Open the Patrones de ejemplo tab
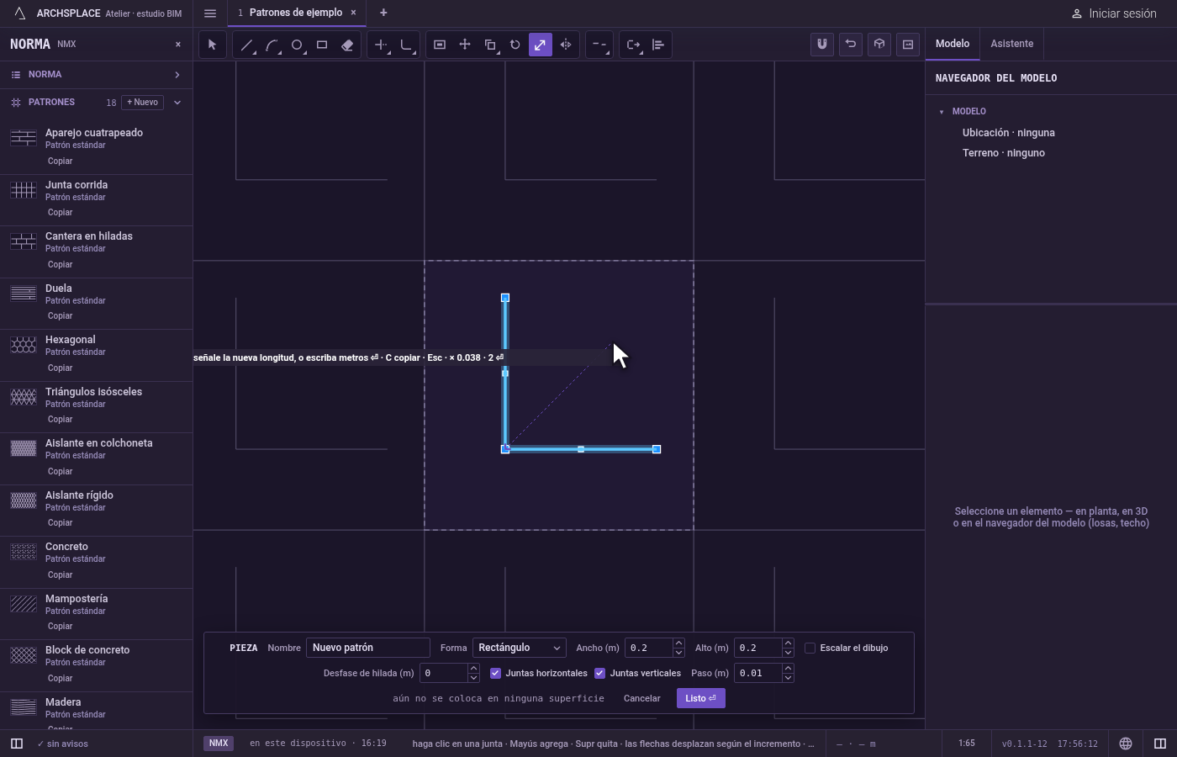1177x757 pixels. (x=296, y=13)
